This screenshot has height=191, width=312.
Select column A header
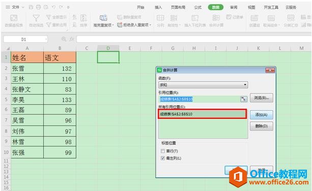(27, 48)
